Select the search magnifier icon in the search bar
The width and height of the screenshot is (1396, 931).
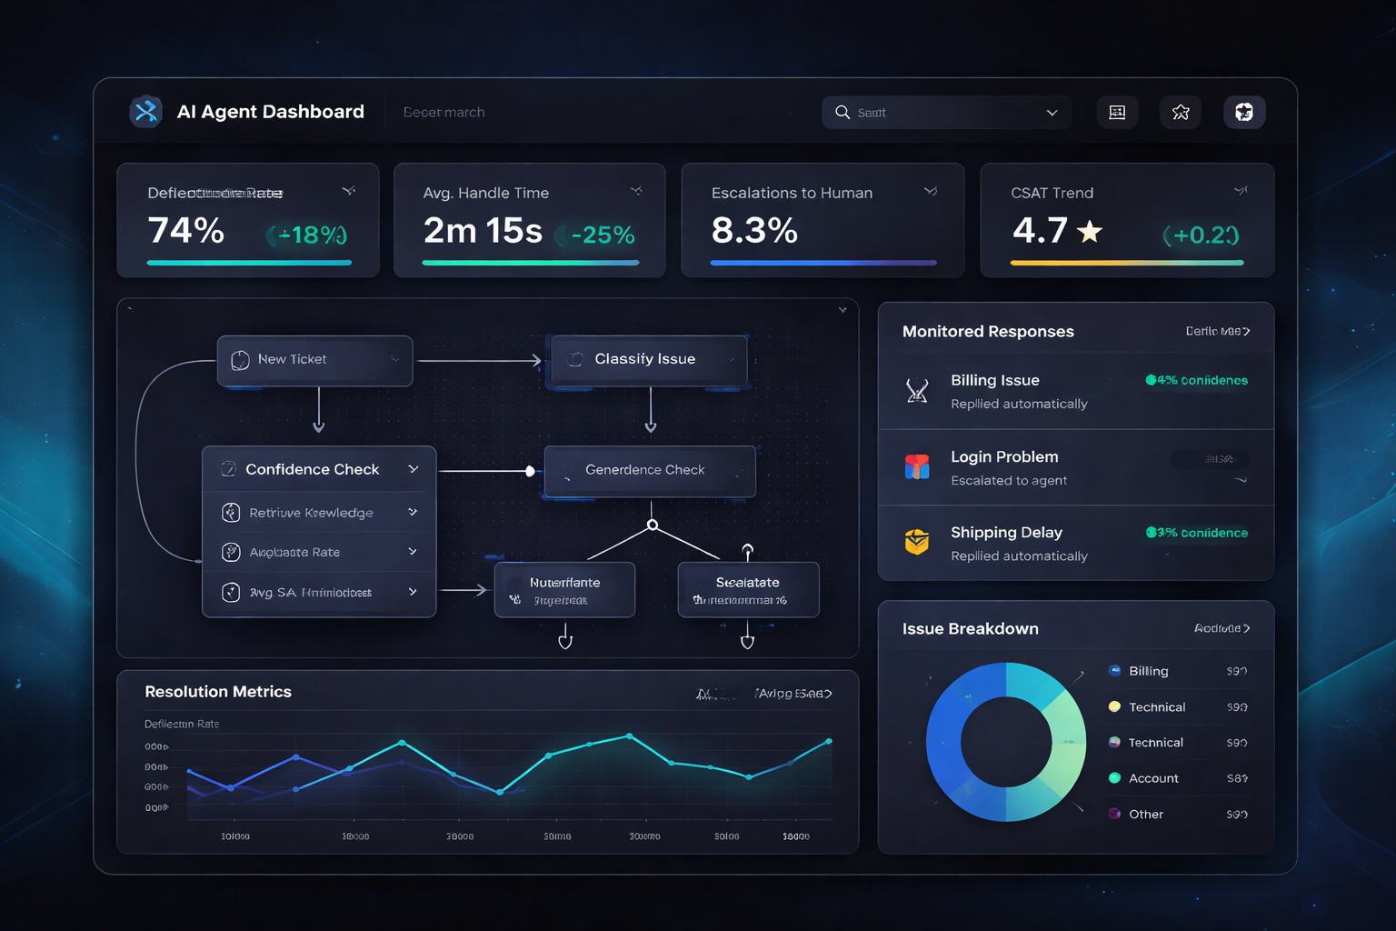click(x=843, y=112)
